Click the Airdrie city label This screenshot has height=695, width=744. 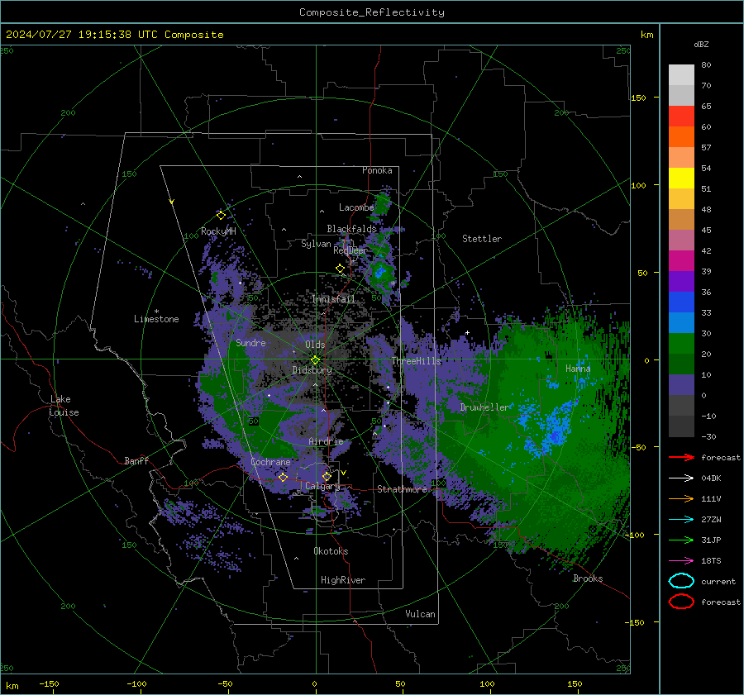pos(326,441)
